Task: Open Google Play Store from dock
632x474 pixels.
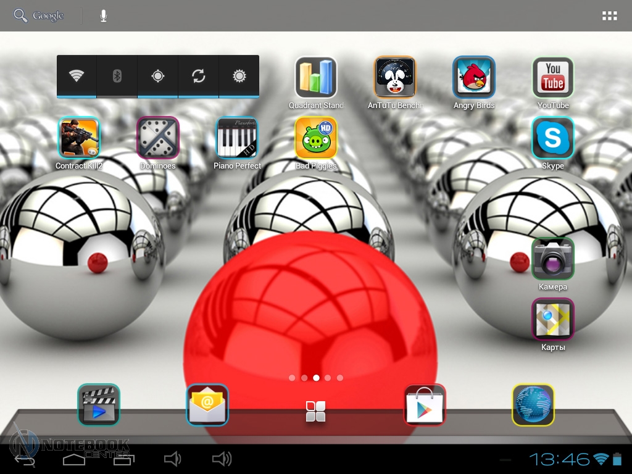Action: point(425,405)
